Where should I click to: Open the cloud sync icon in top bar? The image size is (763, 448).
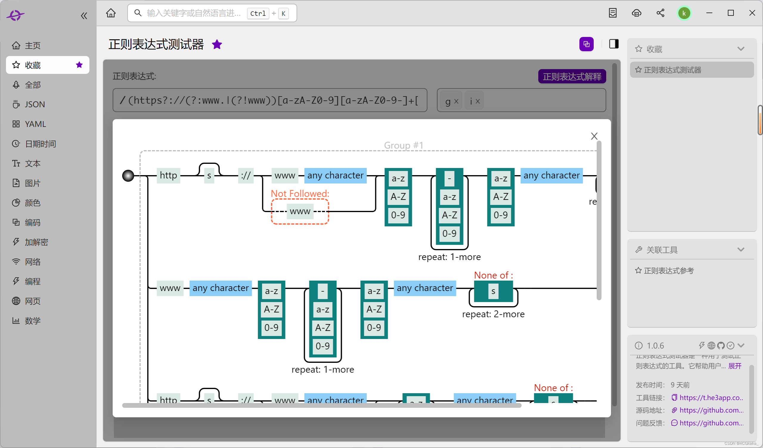tap(636, 13)
